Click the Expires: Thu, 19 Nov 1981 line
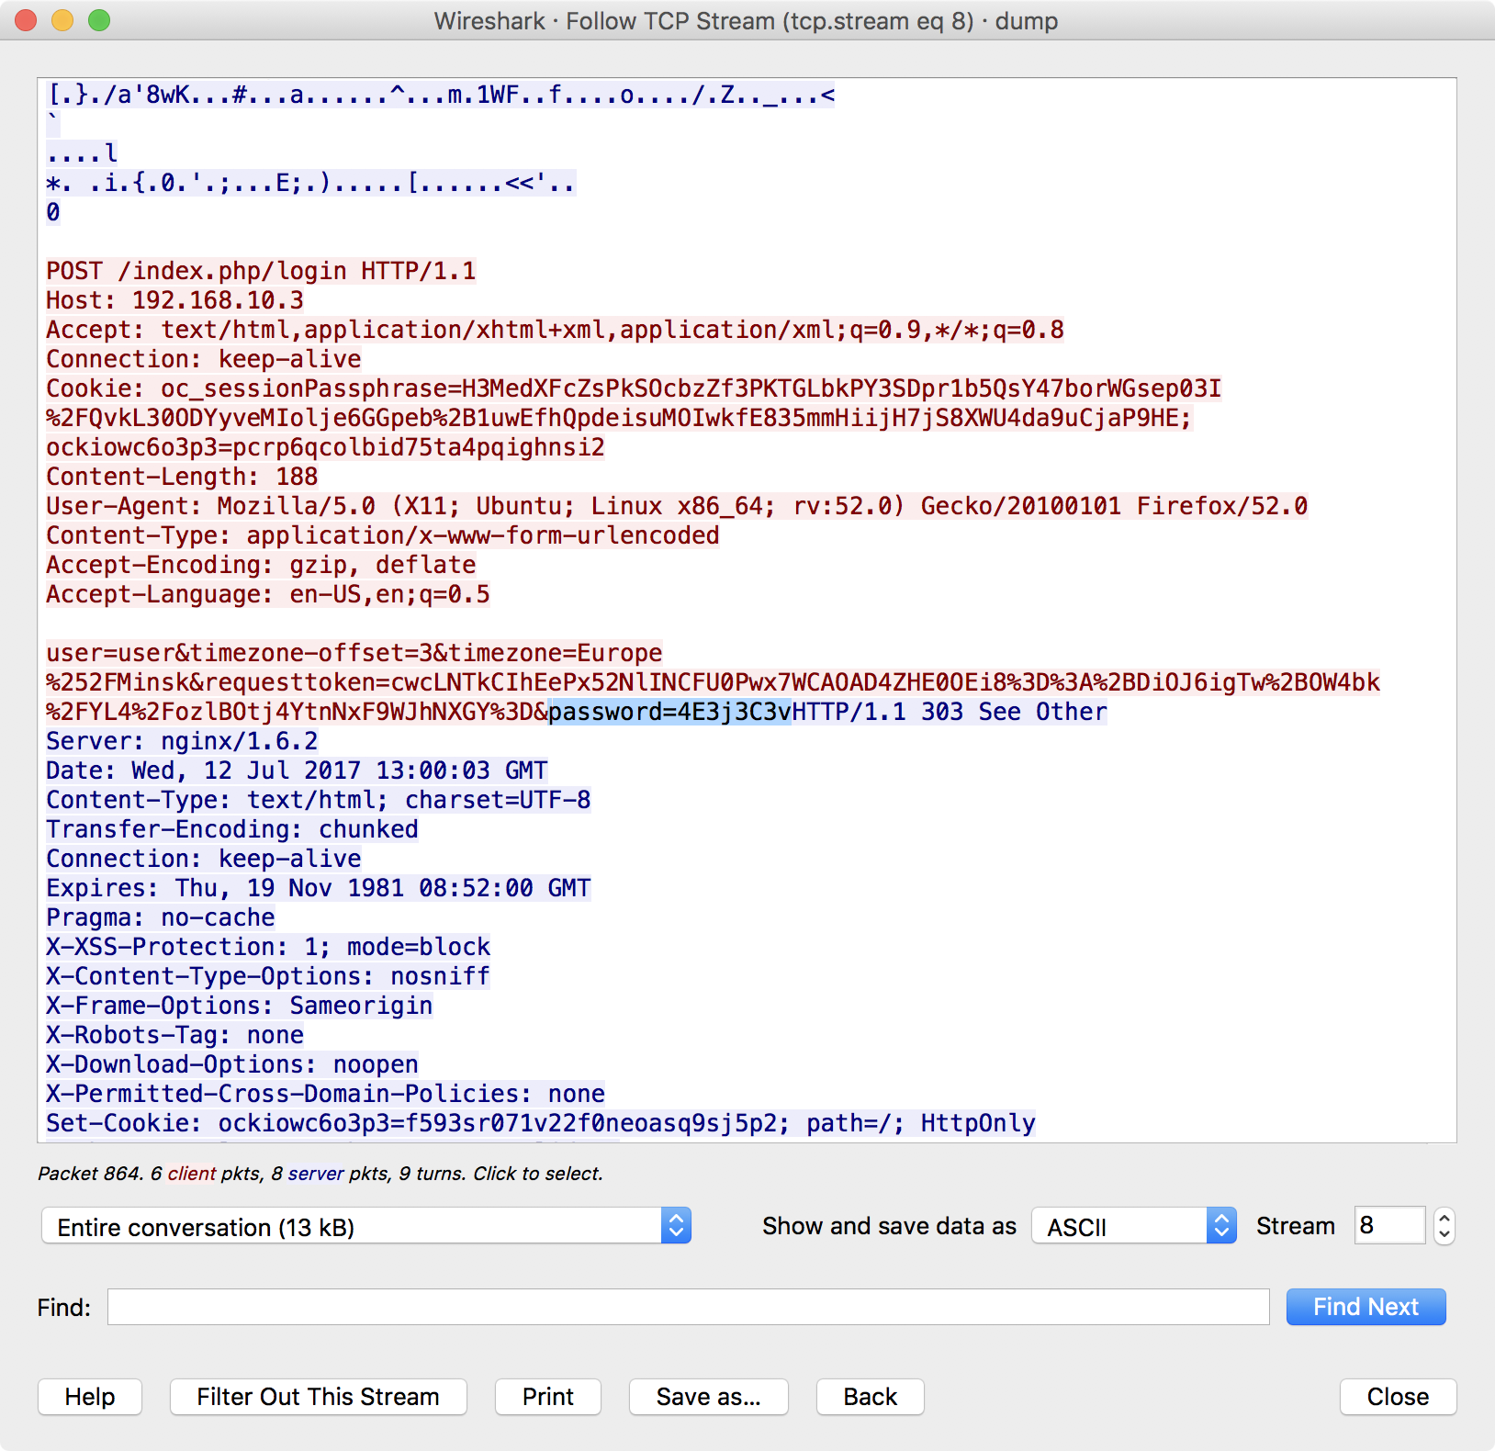This screenshot has width=1495, height=1451. tap(319, 888)
